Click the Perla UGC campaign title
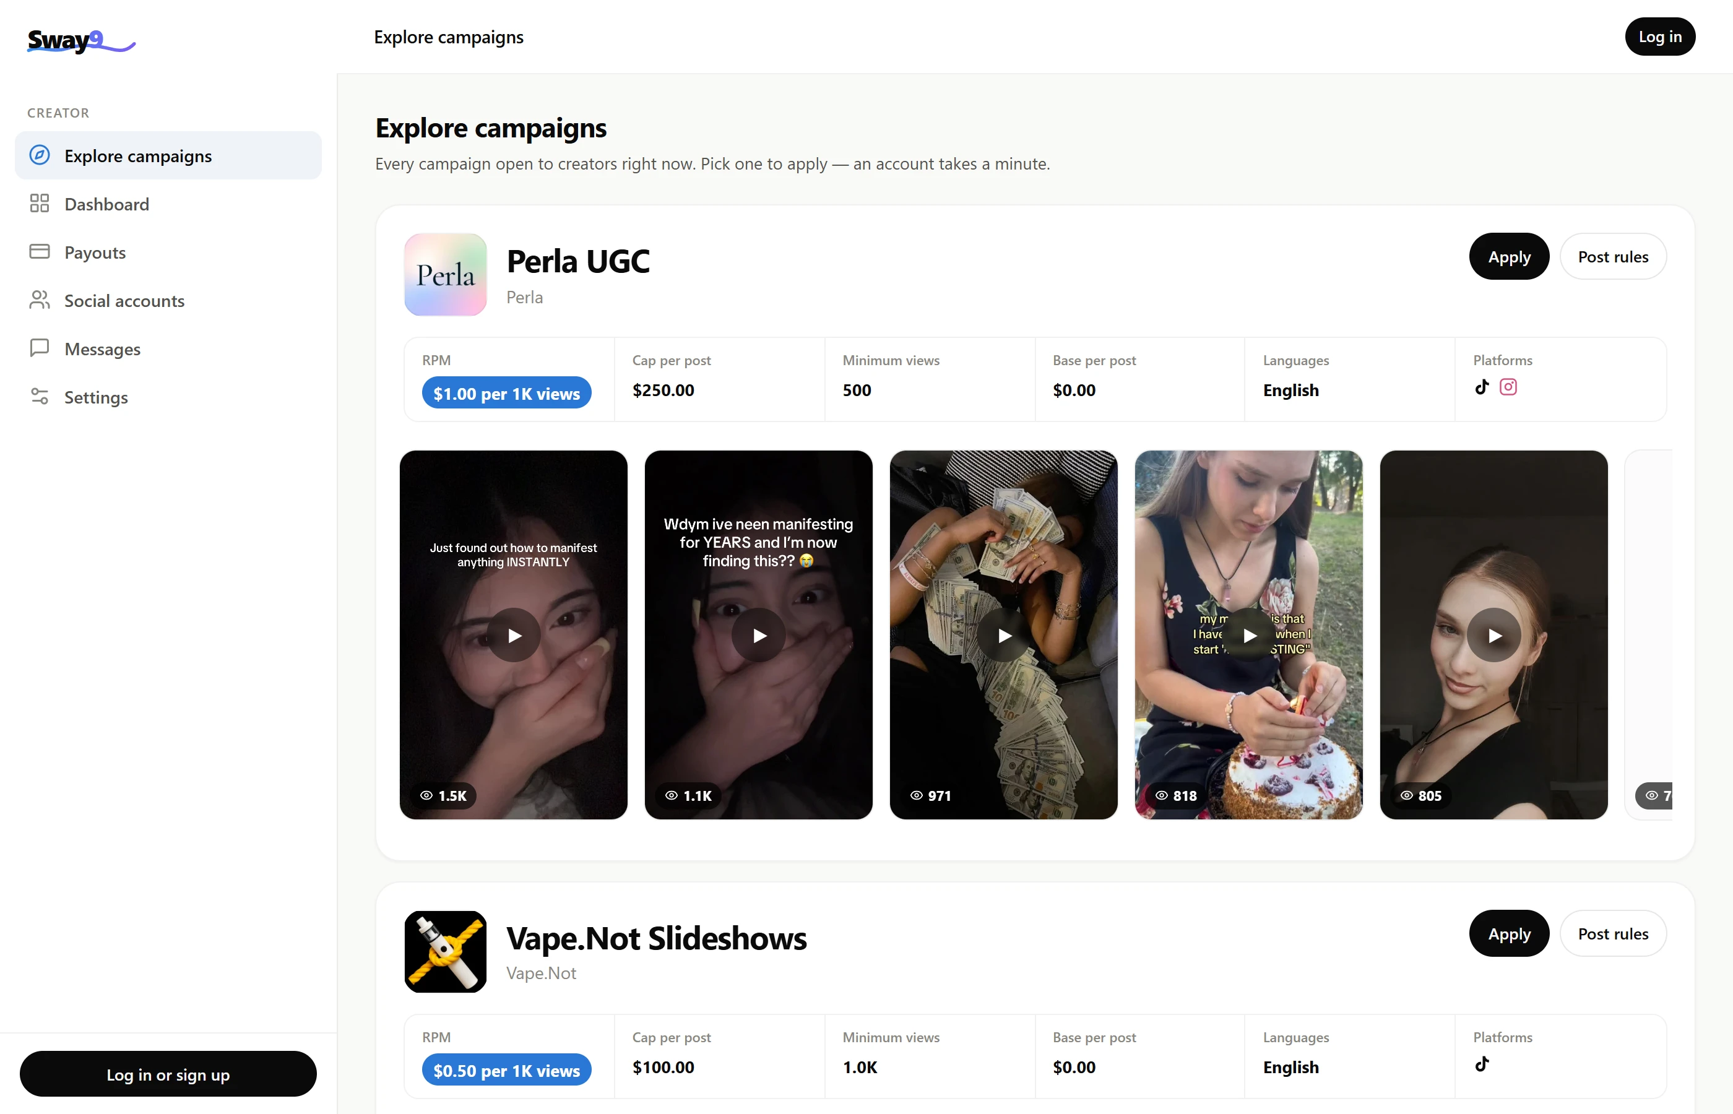 coord(578,261)
